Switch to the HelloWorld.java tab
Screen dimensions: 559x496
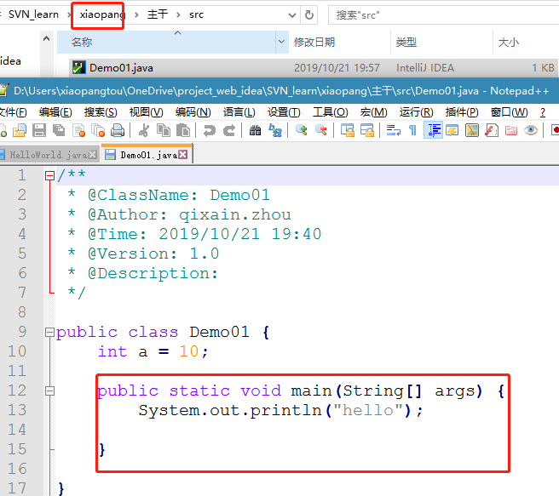(48, 155)
